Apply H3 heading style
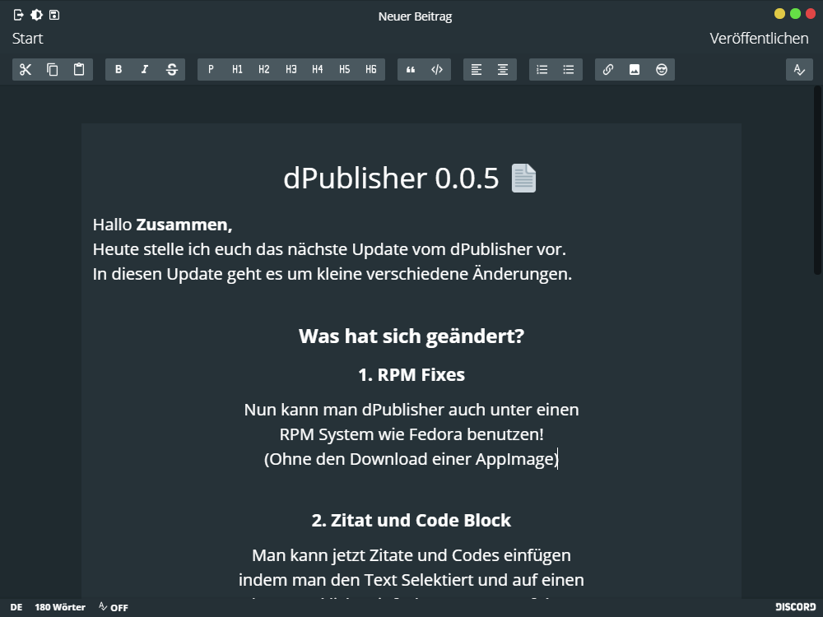This screenshot has width=823, height=617. tap(291, 70)
